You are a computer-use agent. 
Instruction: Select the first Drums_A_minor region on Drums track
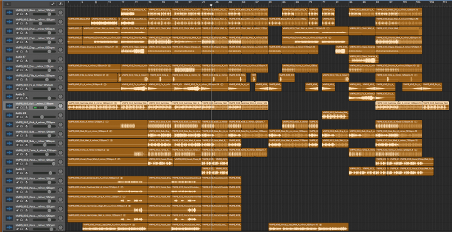[x=94, y=68]
